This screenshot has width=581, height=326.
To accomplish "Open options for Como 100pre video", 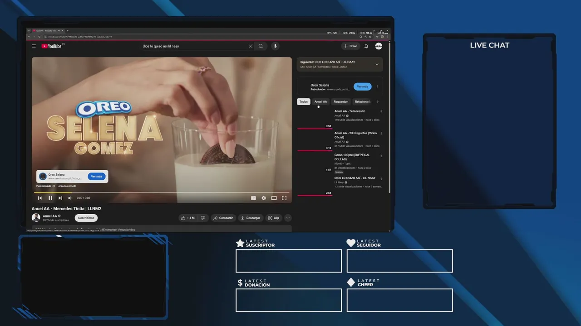I will click(x=381, y=156).
